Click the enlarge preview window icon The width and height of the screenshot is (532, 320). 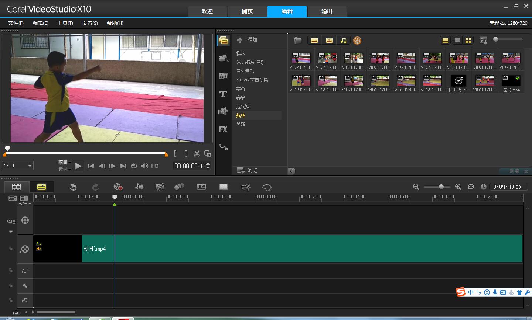coord(208,153)
